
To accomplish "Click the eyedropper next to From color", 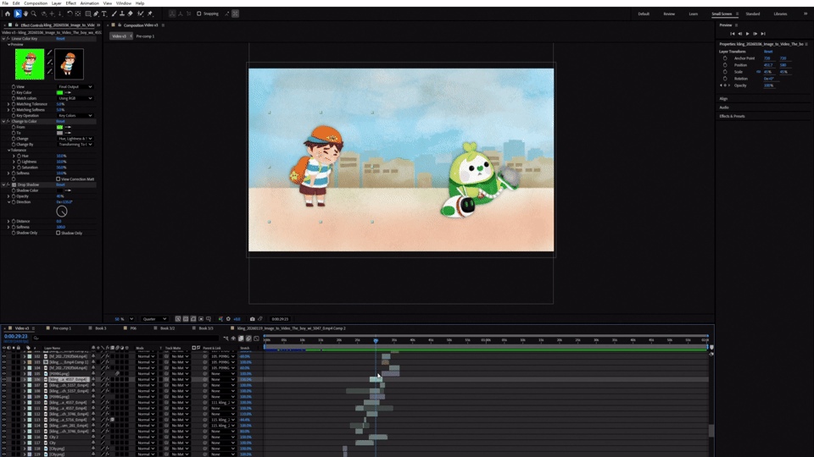I will 68,127.
